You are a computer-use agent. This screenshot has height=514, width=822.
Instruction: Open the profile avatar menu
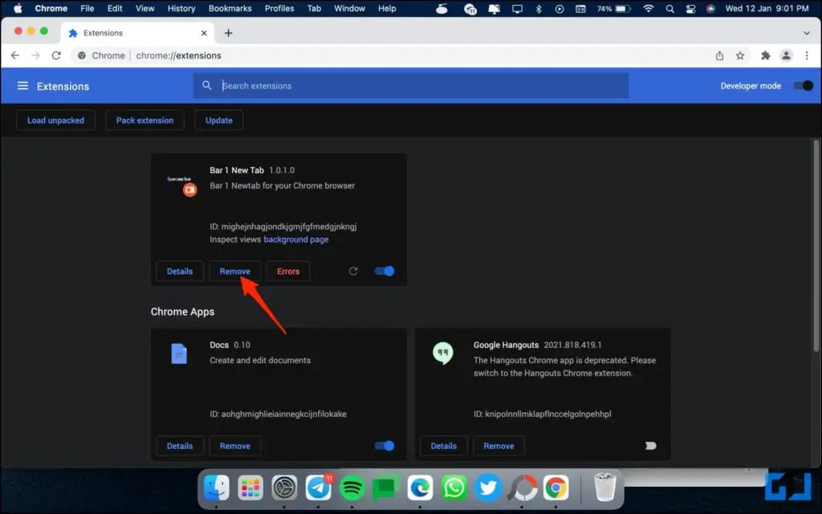click(787, 55)
